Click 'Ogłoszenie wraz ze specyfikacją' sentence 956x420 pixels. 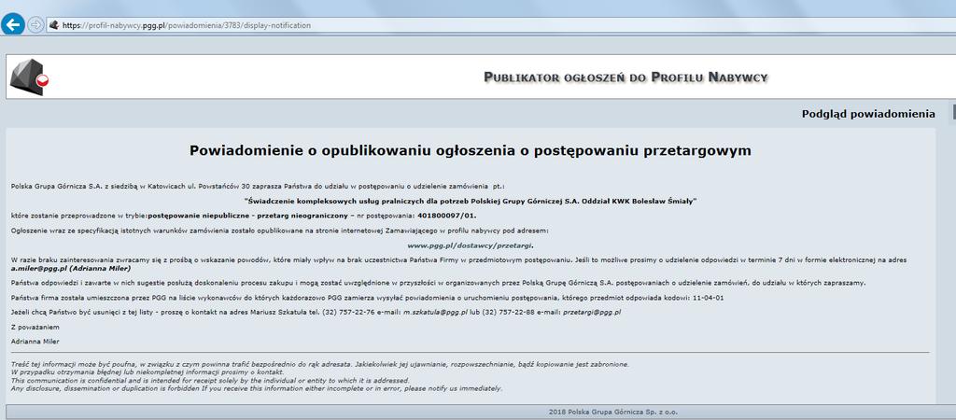280,231
